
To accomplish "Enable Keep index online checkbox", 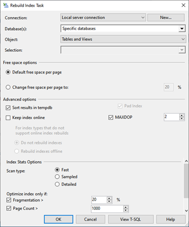I will pyautogui.click(x=8, y=118).
